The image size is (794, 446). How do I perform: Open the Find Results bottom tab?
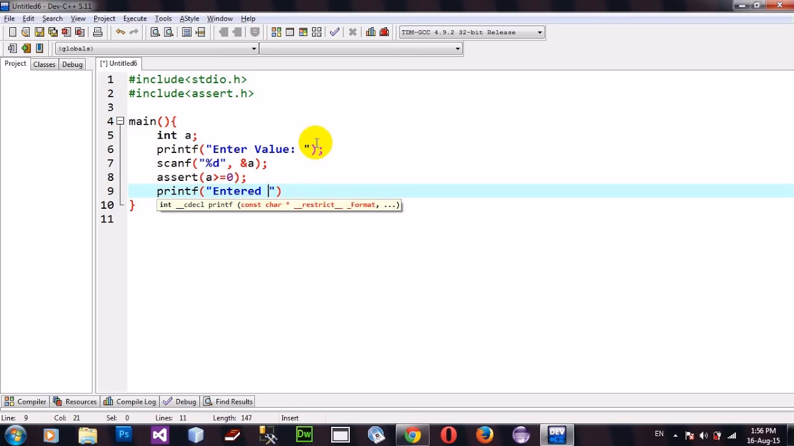coord(228,401)
